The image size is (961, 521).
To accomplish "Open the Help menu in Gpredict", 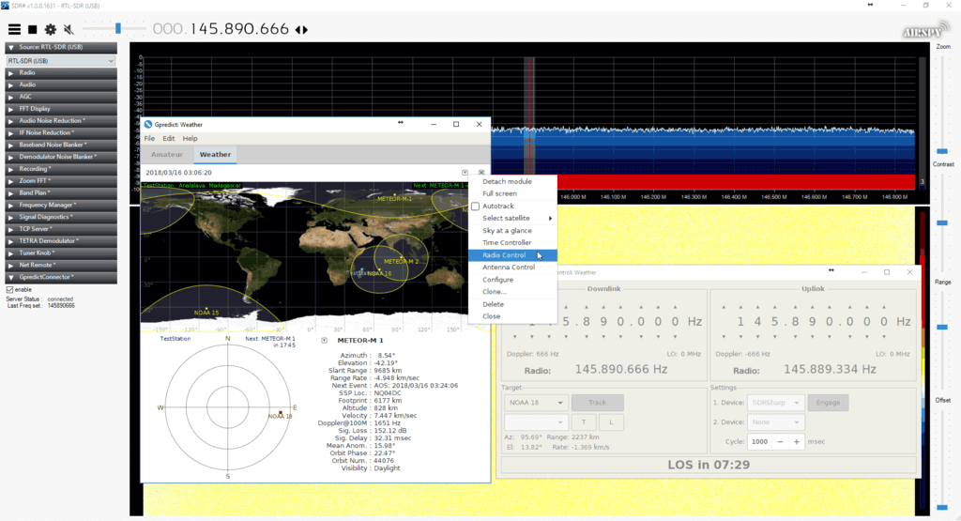I will click(x=190, y=139).
